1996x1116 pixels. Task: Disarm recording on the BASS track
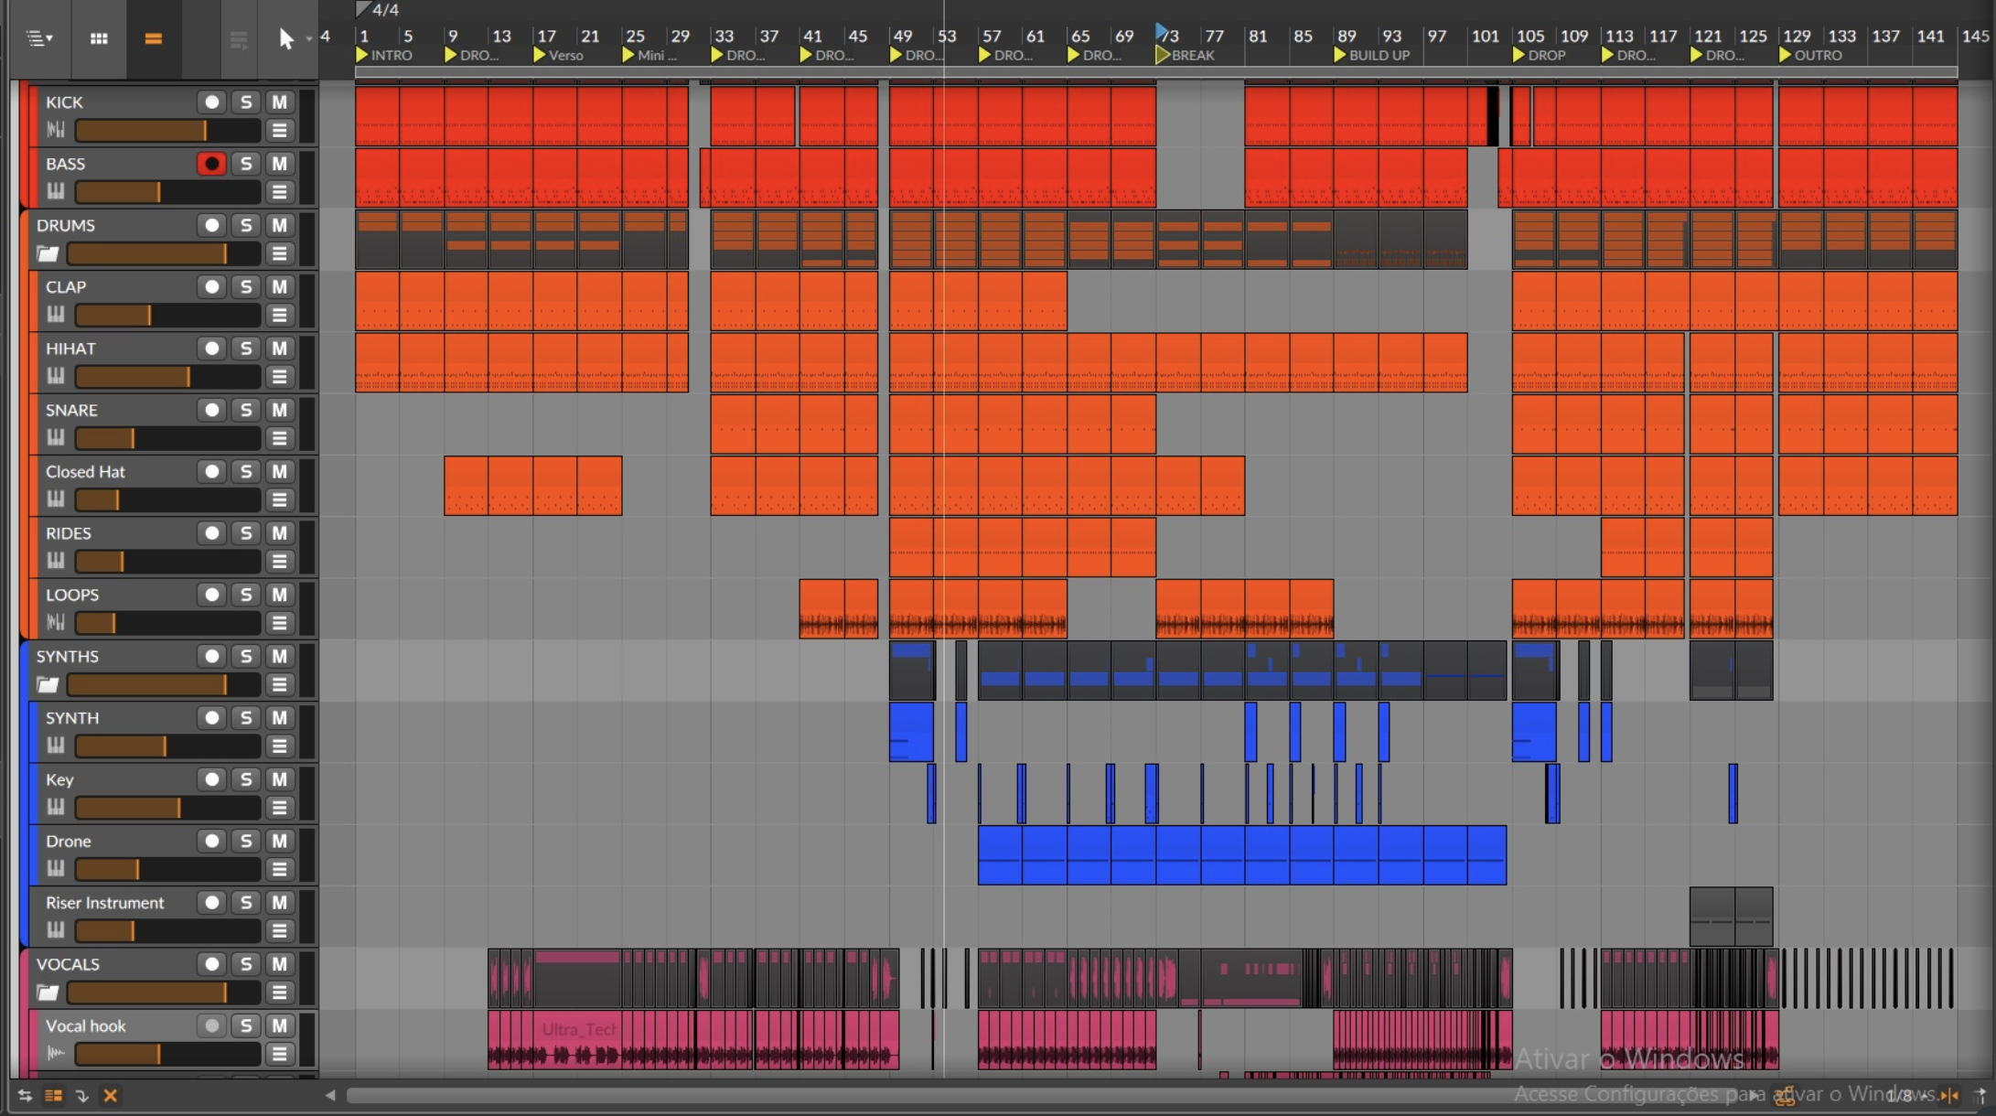[211, 164]
